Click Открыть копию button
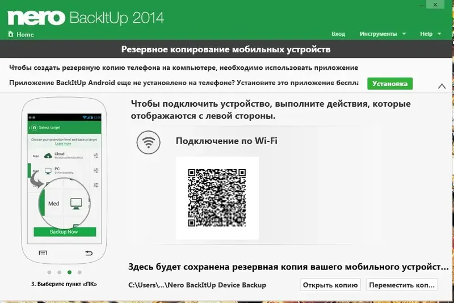454x303 pixels. tap(330, 285)
